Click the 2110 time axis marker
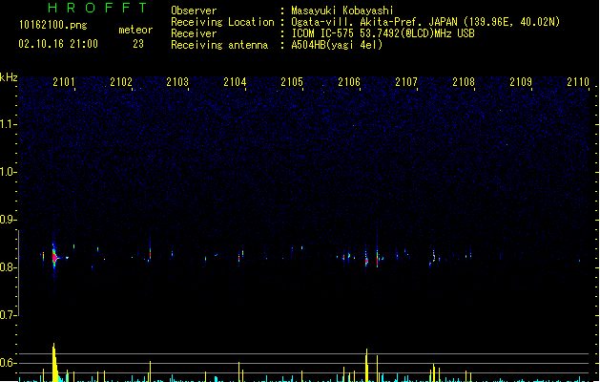Viewport: 600px width, 382px height. coord(578,82)
